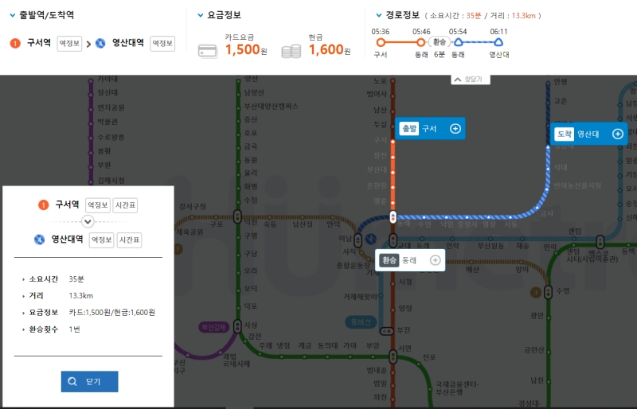Select 부산원동 station on the map

pyautogui.click(x=490, y=246)
